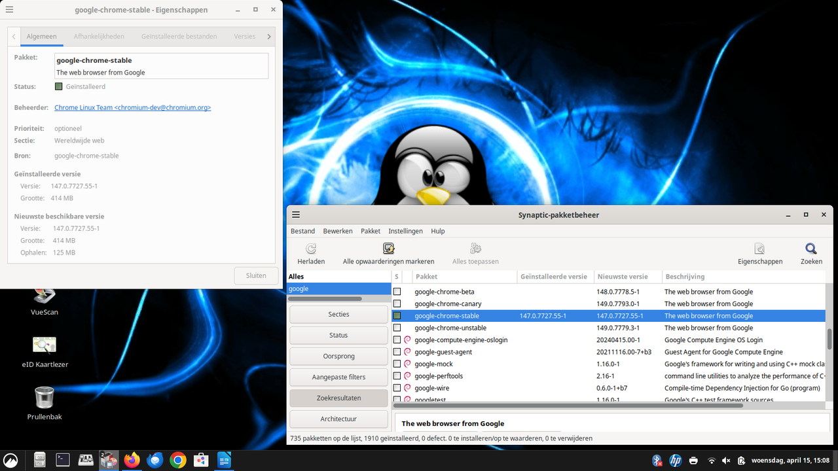The image size is (838, 471).
Task: Mark the google-chrome-canary checkbox
Action: (x=397, y=304)
